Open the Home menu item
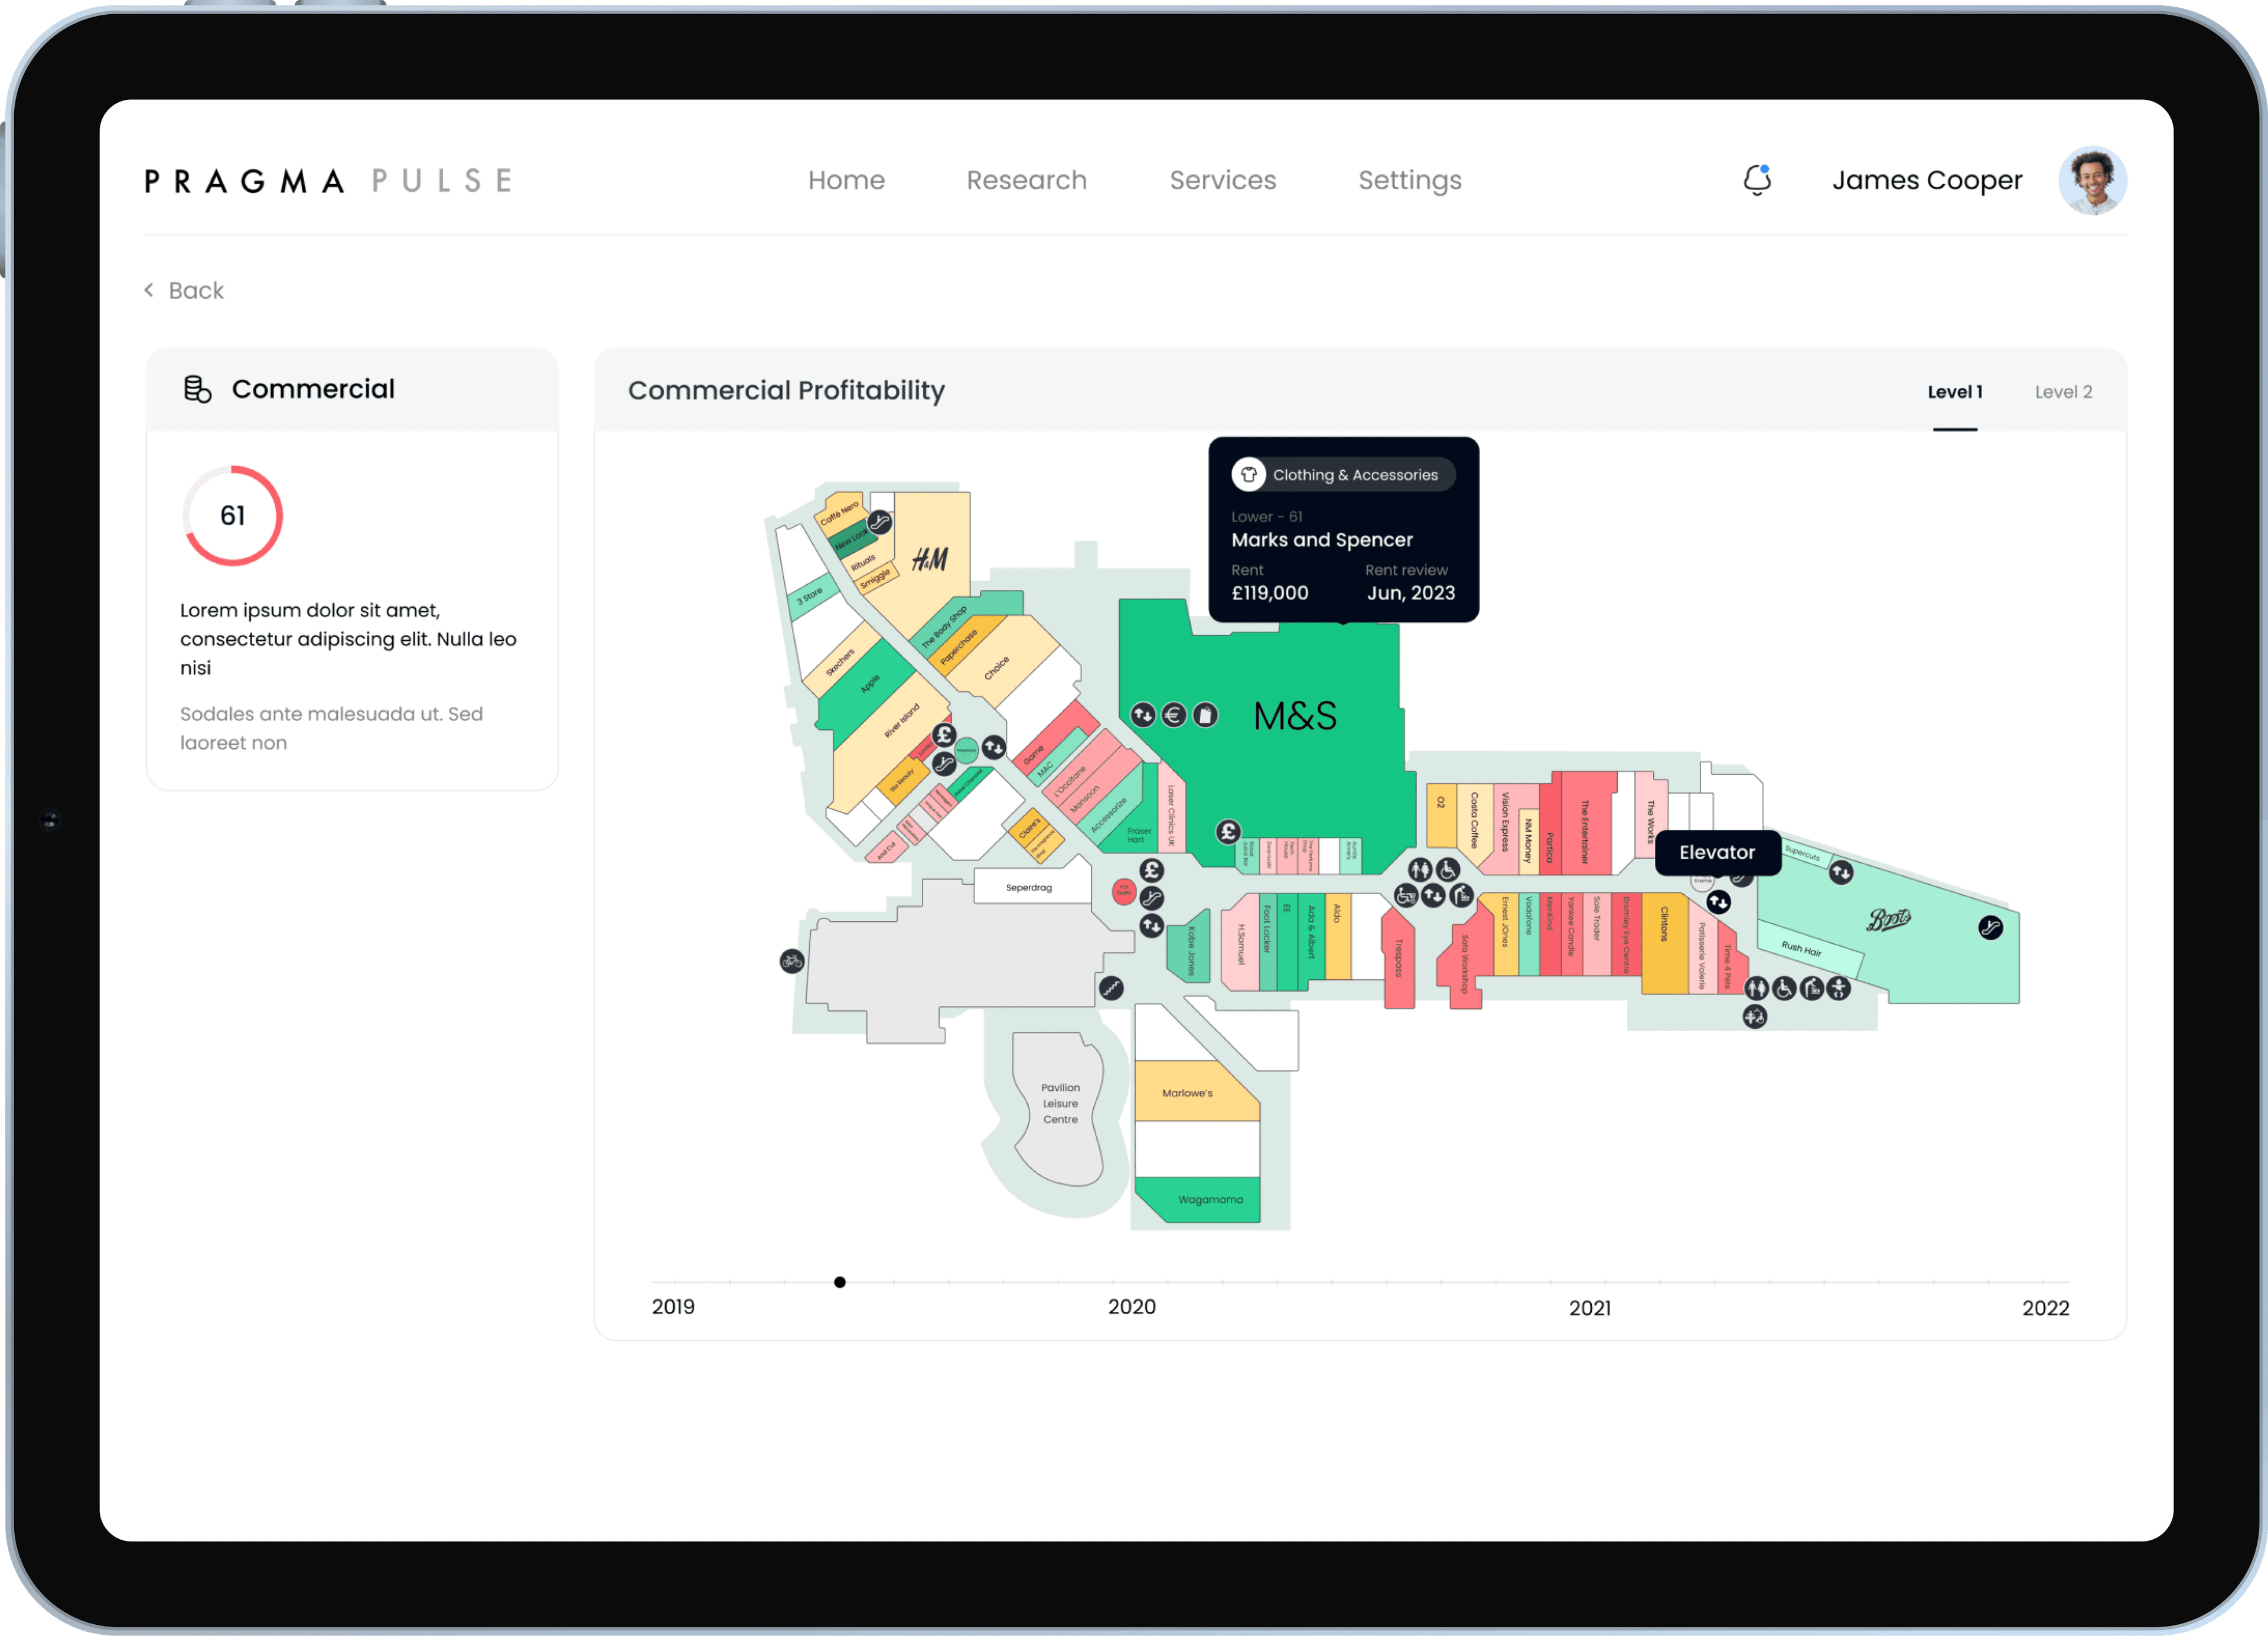The width and height of the screenshot is (2268, 1636). coord(846,180)
